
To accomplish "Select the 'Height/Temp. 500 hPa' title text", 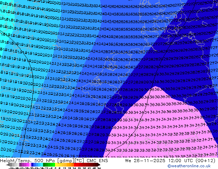I will tap(27, 161).
